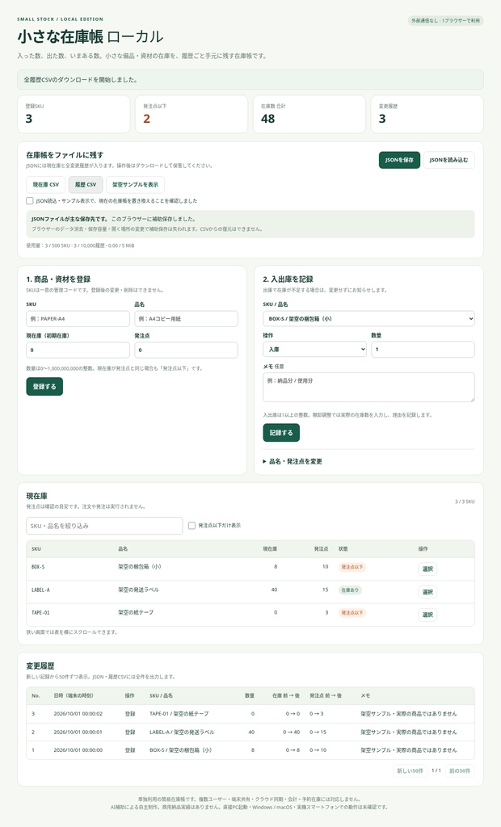Click the JSONを読み込む button

click(x=448, y=160)
